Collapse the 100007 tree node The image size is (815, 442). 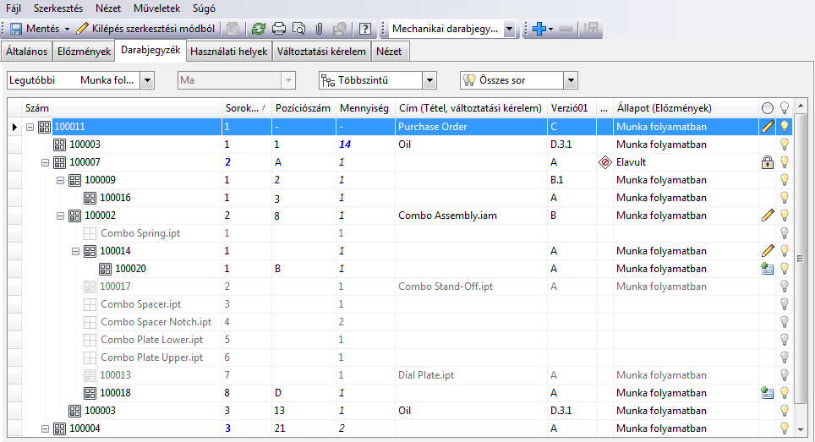pos(45,162)
